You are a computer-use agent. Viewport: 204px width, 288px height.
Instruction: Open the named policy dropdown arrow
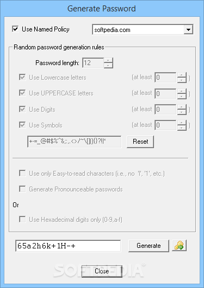[188, 30]
